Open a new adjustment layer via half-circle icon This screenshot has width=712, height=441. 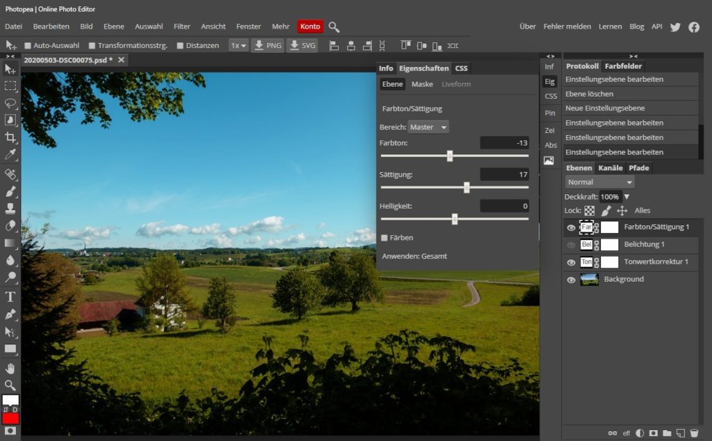(x=639, y=433)
